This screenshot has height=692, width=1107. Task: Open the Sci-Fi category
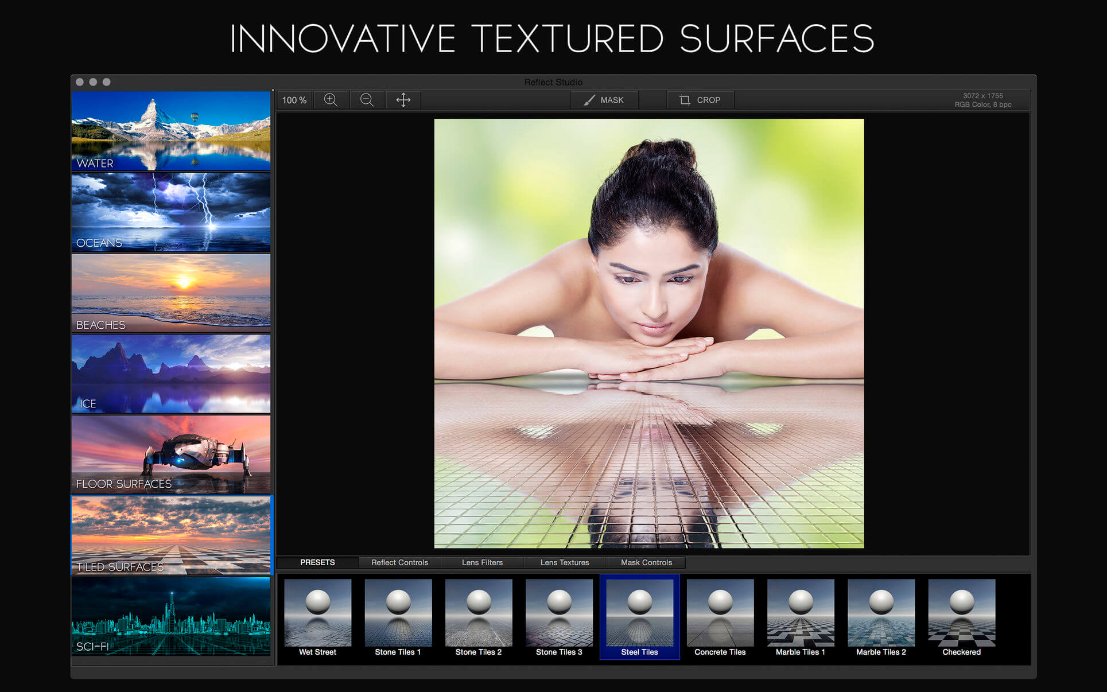171,616
